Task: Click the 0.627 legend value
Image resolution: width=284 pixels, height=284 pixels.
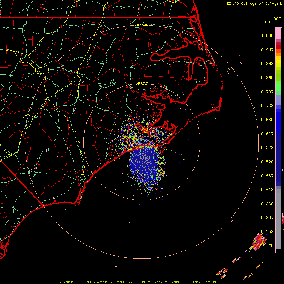Action: (x=267, y=134)
